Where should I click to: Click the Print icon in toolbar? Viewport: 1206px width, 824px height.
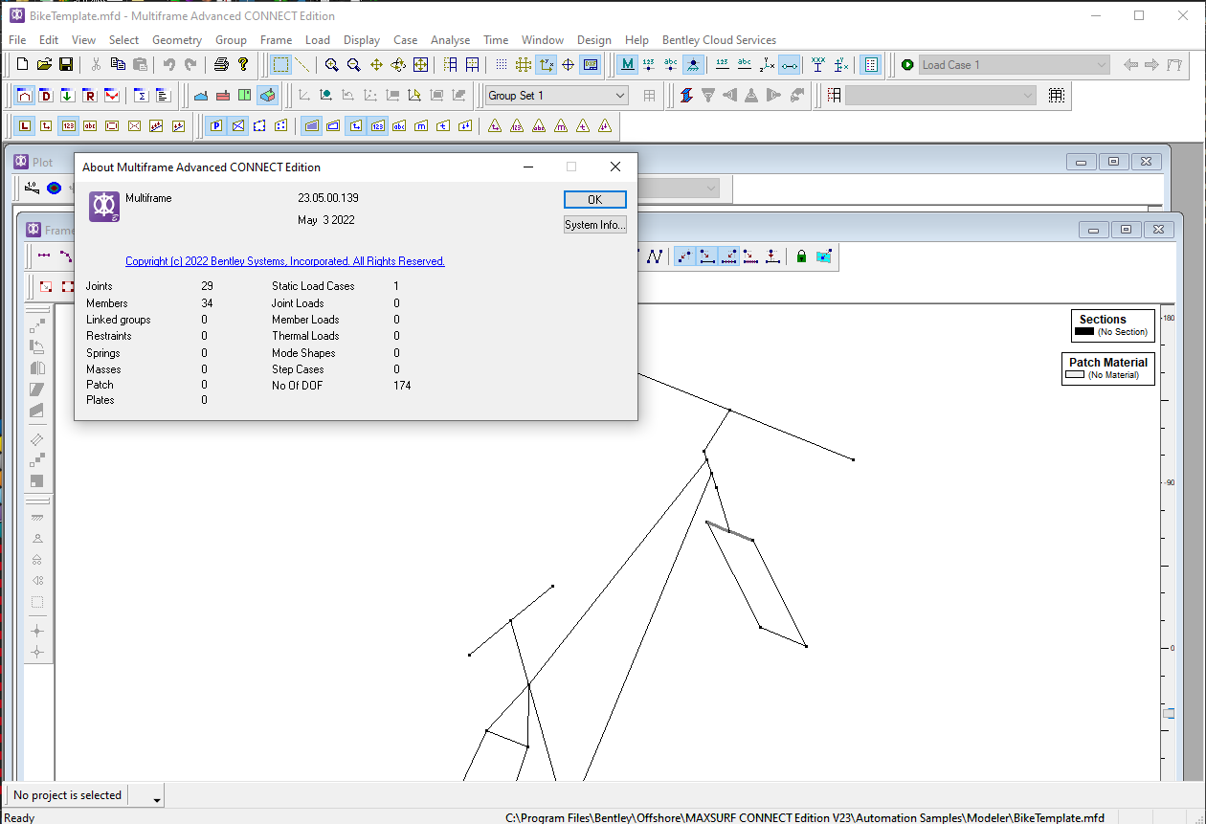coord(221,65)
